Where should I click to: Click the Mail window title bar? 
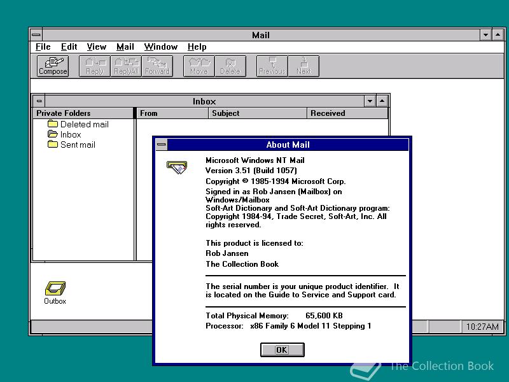261,35
